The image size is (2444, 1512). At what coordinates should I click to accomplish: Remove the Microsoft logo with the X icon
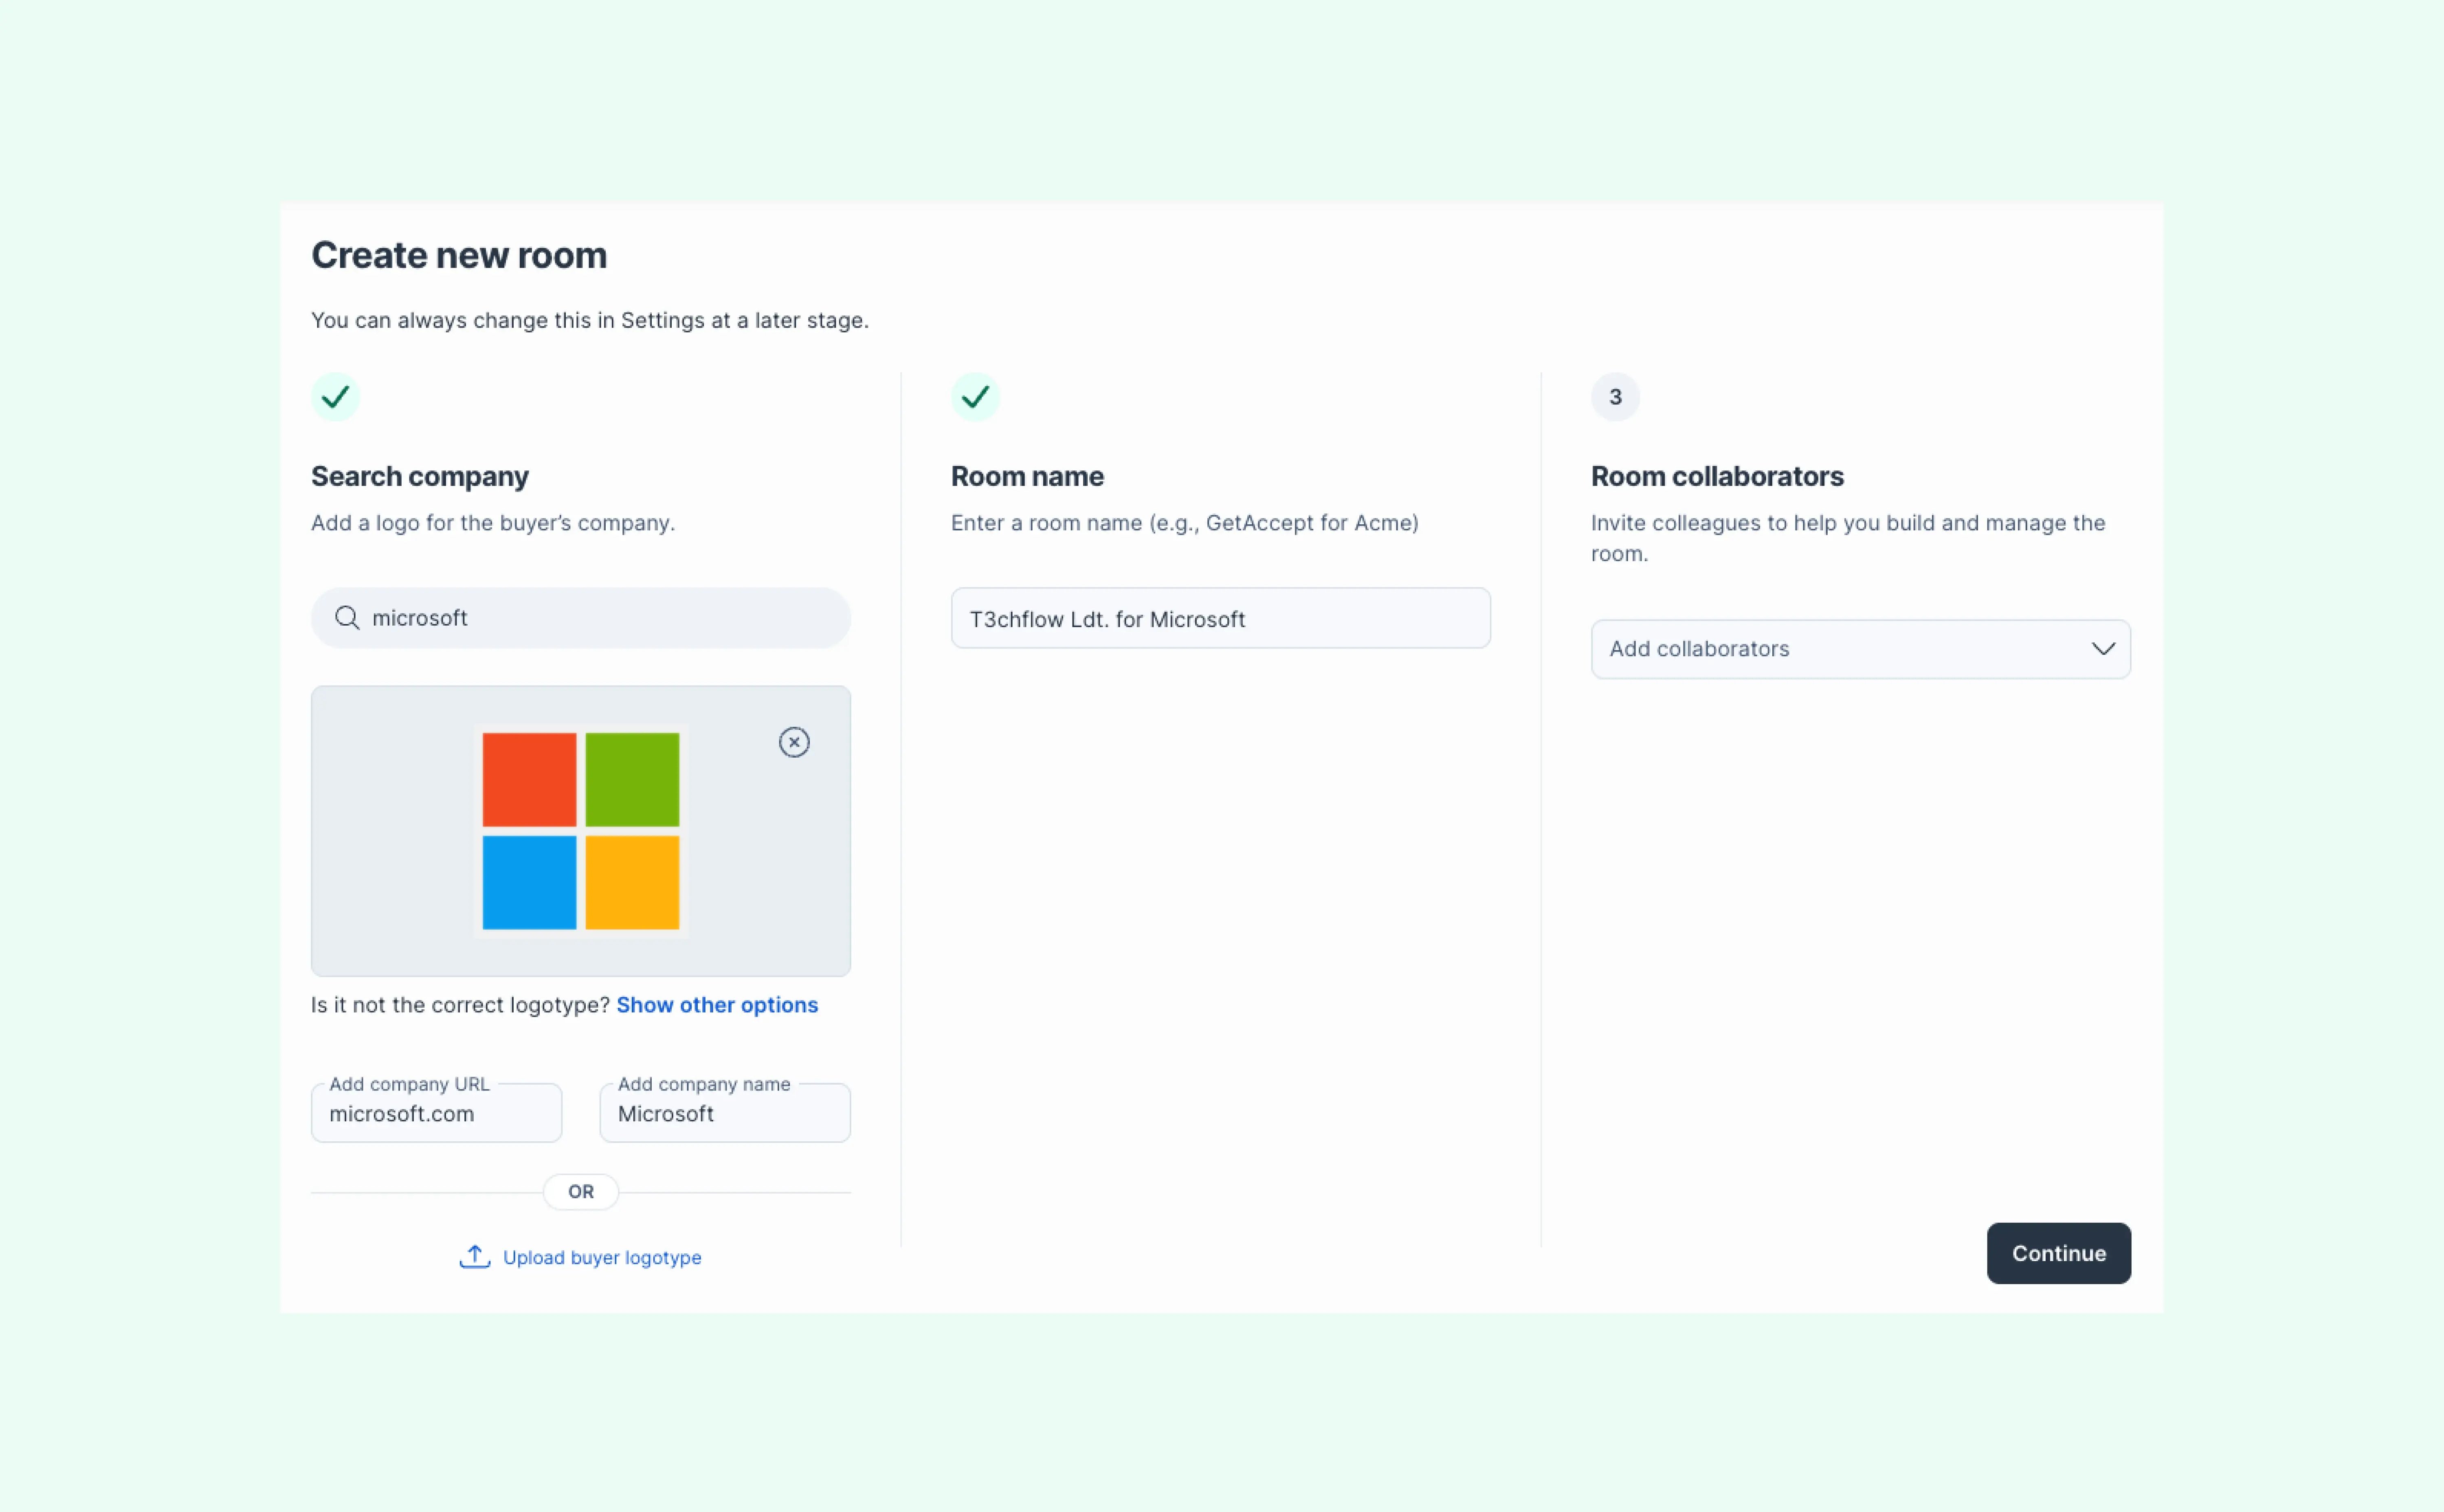pyautogui.click(x=794, y=742)
